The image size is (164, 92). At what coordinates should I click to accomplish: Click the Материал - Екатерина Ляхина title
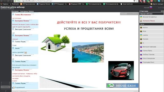click(23, 11)
